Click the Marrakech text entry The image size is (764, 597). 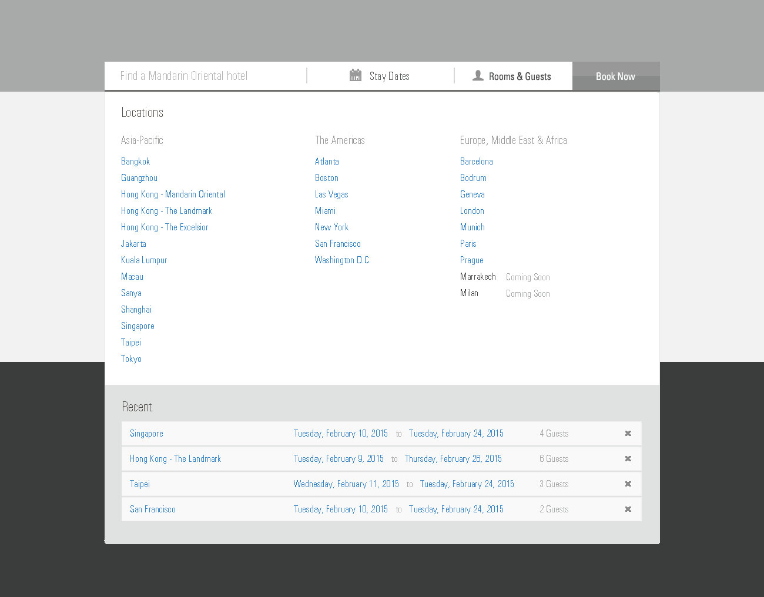coord(478,277)
